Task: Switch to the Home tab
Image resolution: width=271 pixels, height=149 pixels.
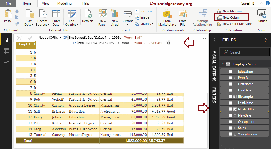Action: (x=27, y=3)
